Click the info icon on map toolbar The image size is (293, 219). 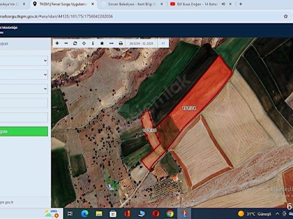(x=93, y=43)
